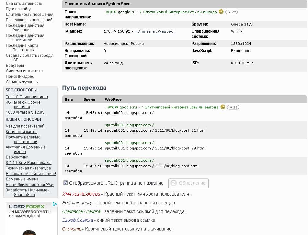Open Страна / область / город / ISP

click(x=29, y=57)
